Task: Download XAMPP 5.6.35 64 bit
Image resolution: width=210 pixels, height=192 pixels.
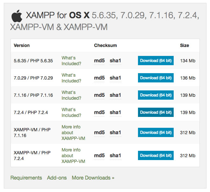Action: (156, 61)
